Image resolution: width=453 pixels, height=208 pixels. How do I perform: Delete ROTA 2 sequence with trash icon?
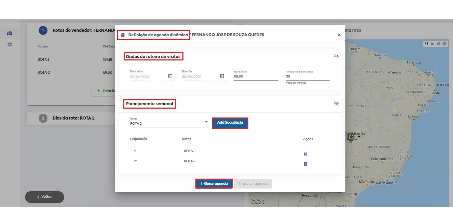pos(306,164)
